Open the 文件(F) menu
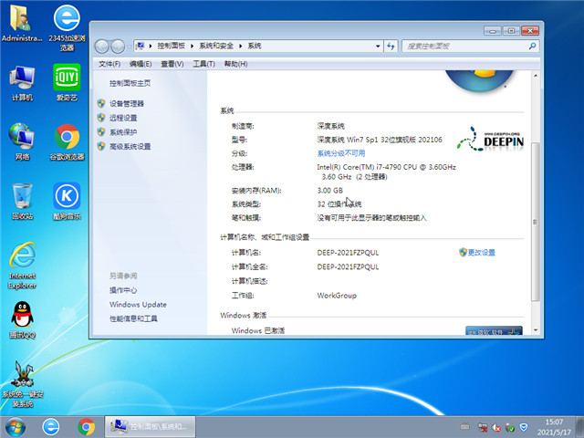The width and height of the screenshot is (584, 438). pos(109,64)
